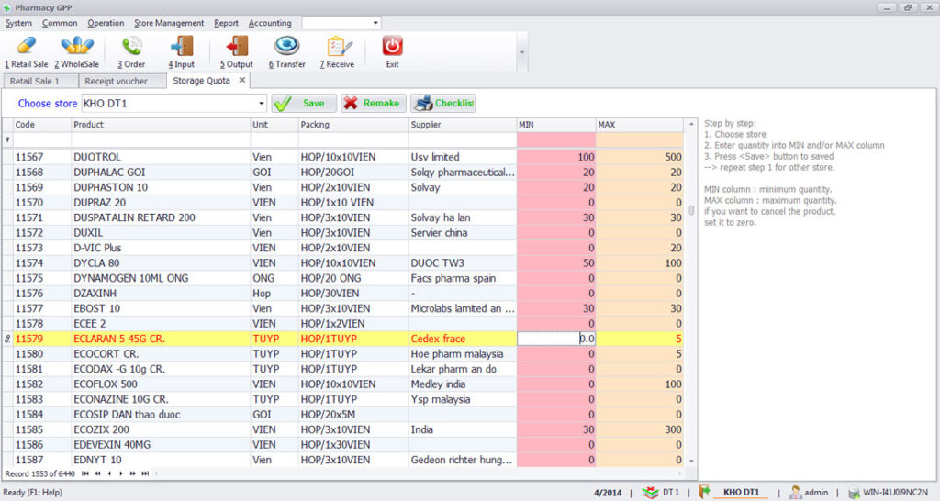This screenshot has height=501, width=940.
Task: Expand the toolbar overflow arrow
Action: click(522, 52)
